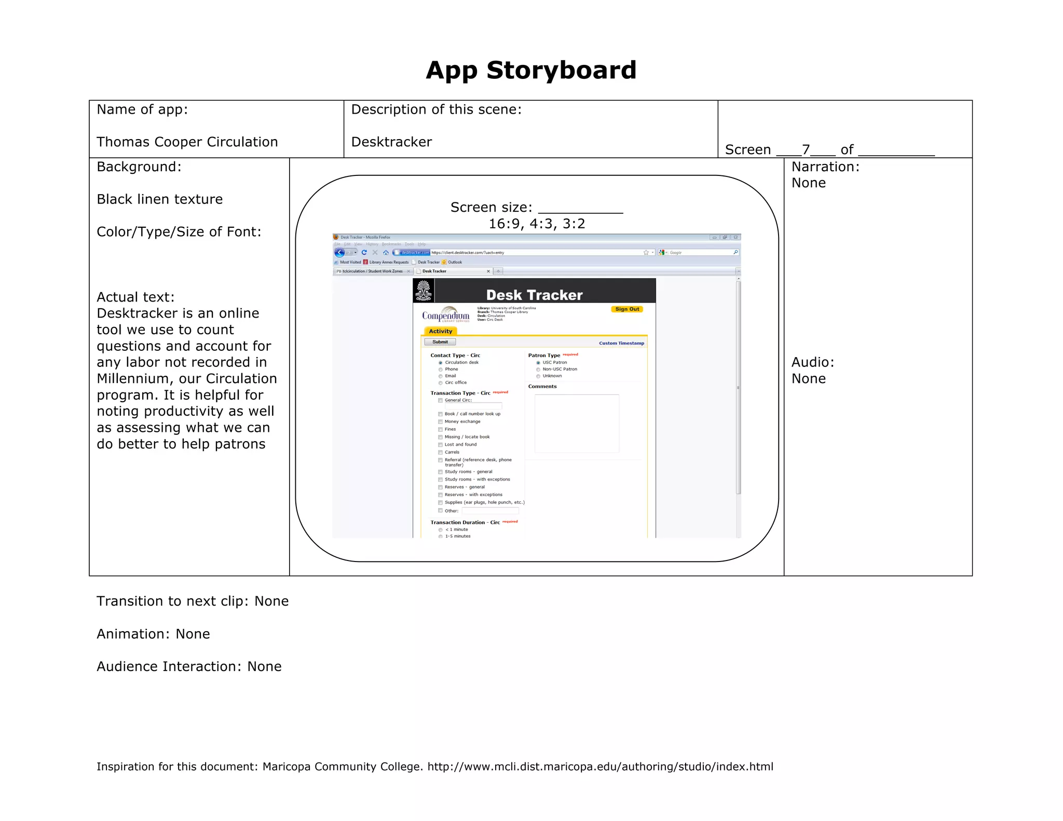Click the search magnifier icon

[735, 253]
